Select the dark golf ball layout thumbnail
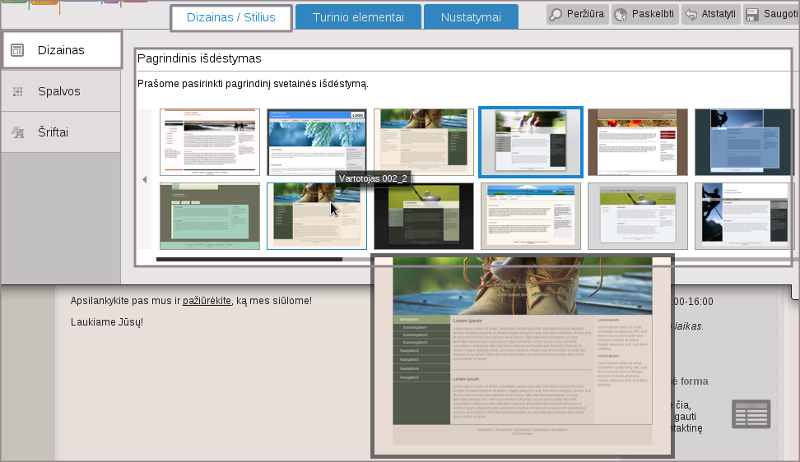This screenshot has width=800, height=462. click(x=424, y=215)
